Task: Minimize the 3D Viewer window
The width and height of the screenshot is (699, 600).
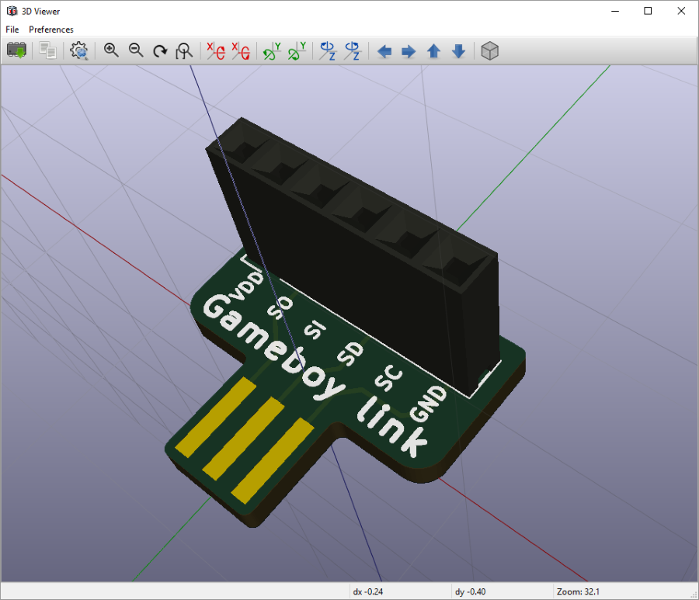Action: coord(615,11)
